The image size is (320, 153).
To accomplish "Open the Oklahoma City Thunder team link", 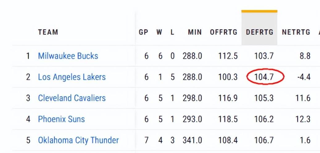I will 78,140.
